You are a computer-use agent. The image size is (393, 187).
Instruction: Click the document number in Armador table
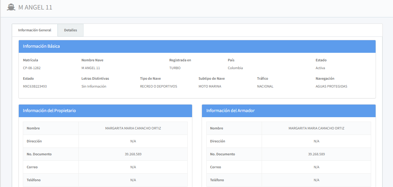click(316, 154)
